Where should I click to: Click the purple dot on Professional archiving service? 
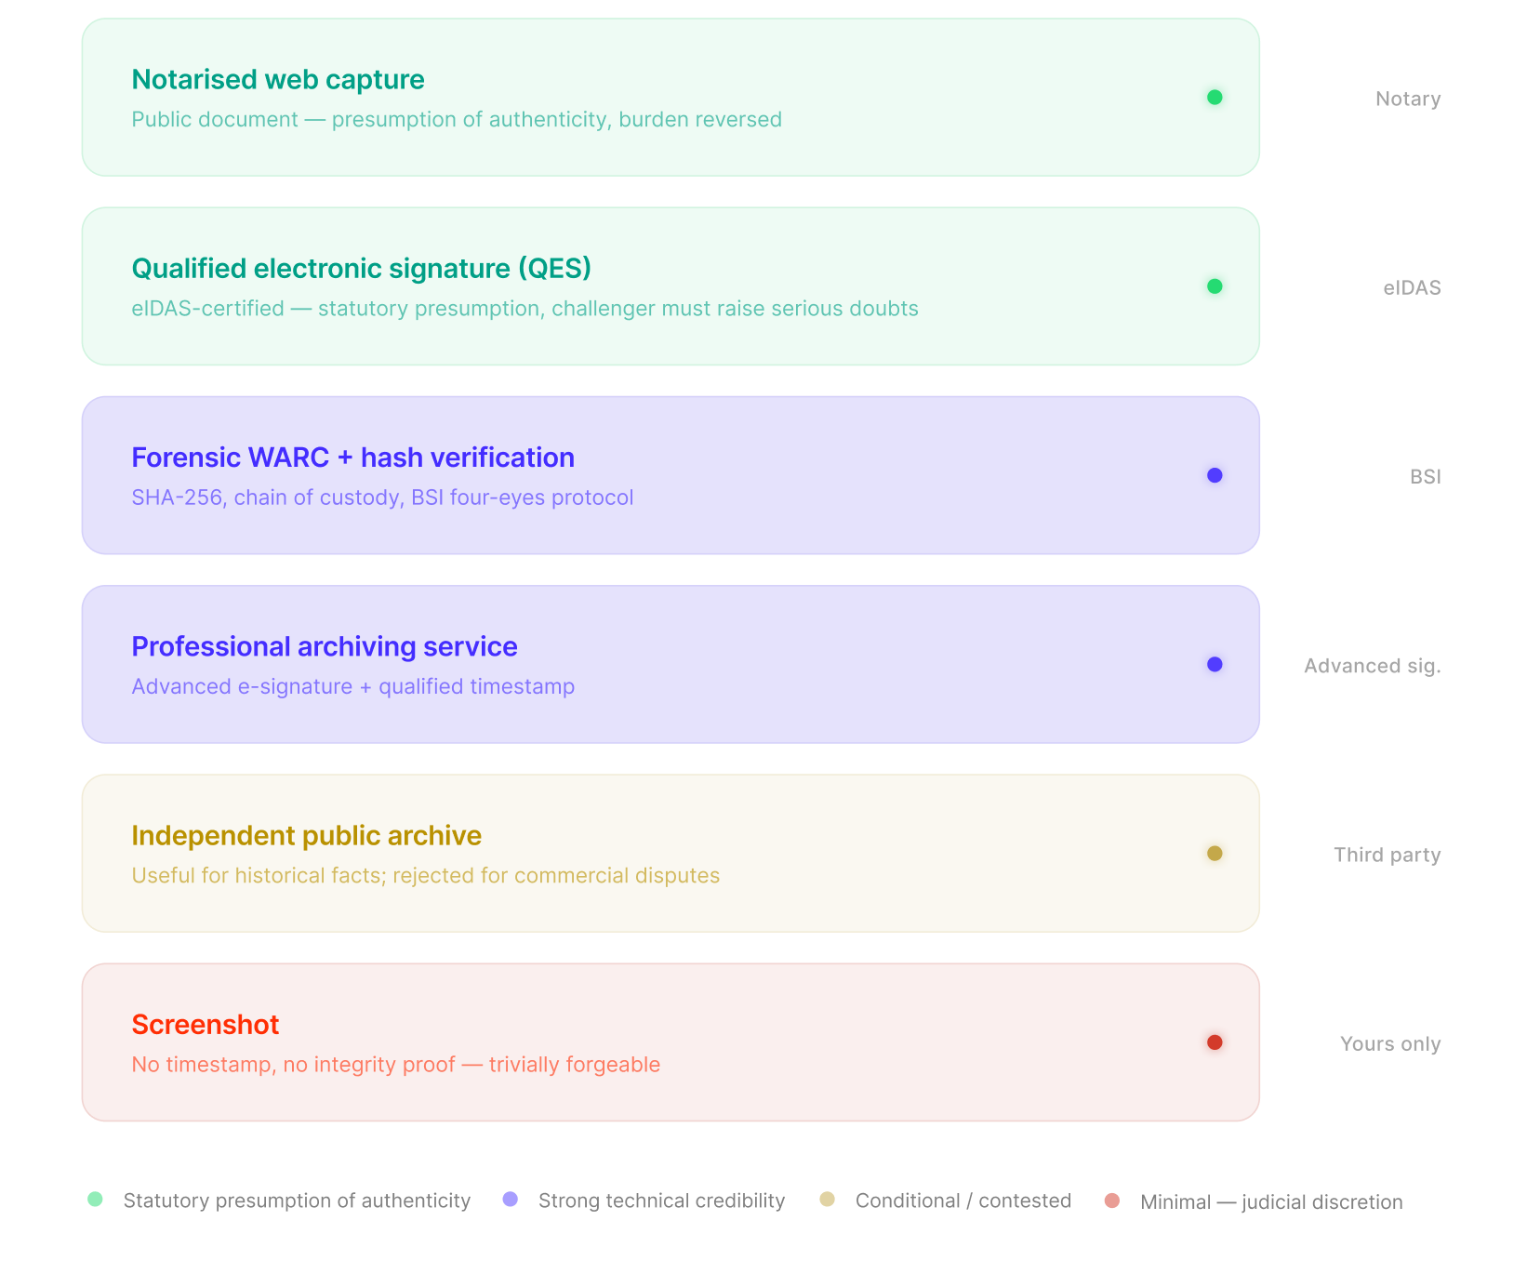pos(1215,664)
